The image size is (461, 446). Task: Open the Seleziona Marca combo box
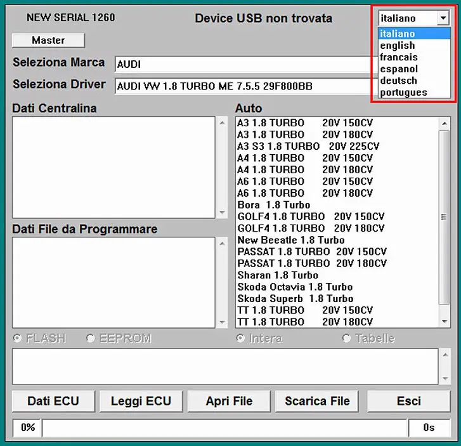pos(247,64)
